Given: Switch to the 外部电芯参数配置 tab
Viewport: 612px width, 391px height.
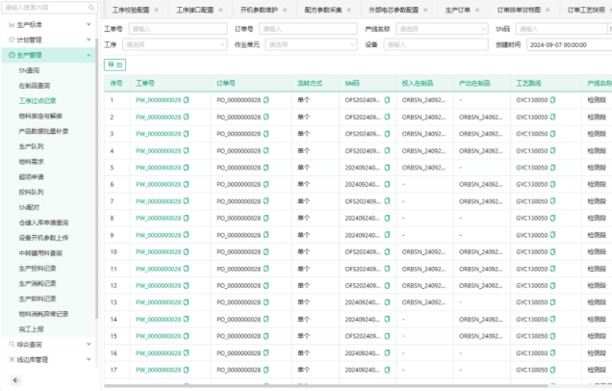Looking at the screenshot, I should (401, 10).
